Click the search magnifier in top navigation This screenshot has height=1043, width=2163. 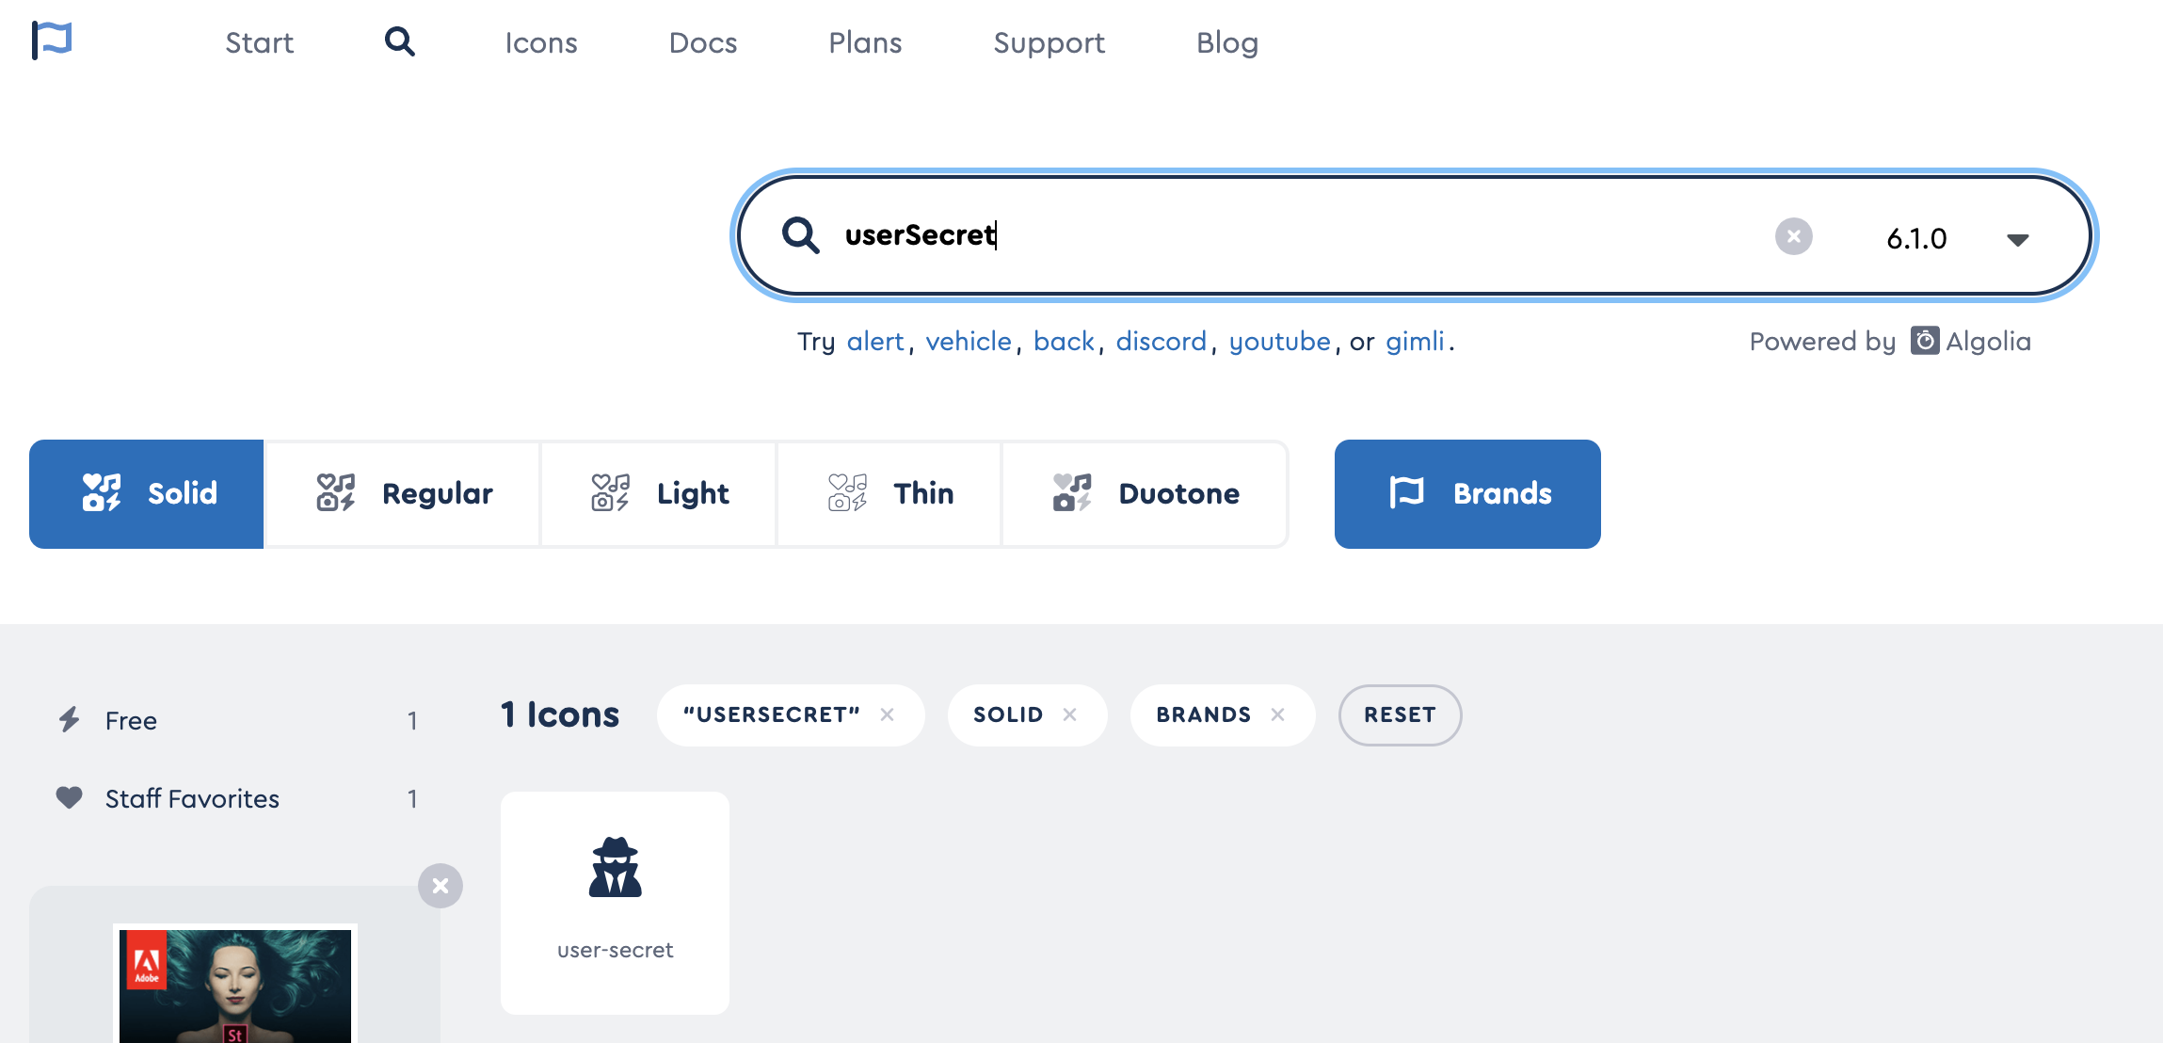(399, 41)
